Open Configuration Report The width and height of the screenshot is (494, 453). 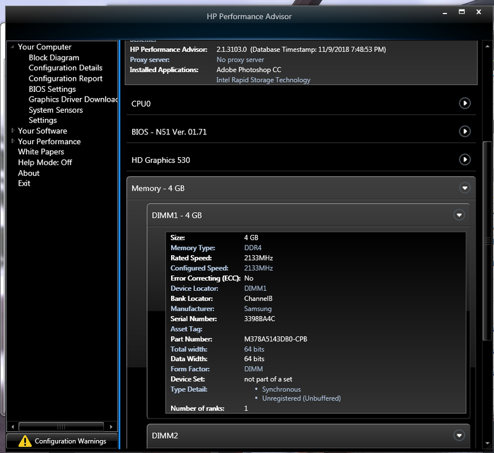[65, 79]
